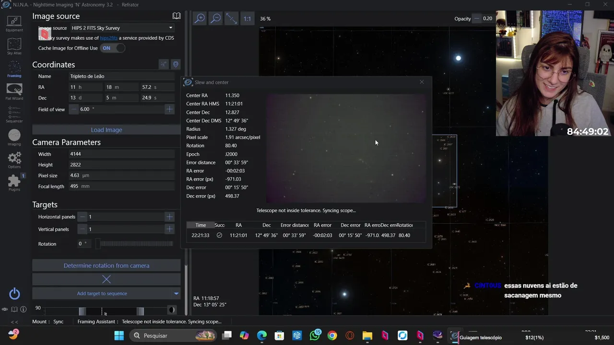Open the hips2fits link
This screenshot has height=345, width=614.
[x=108, y=38]
